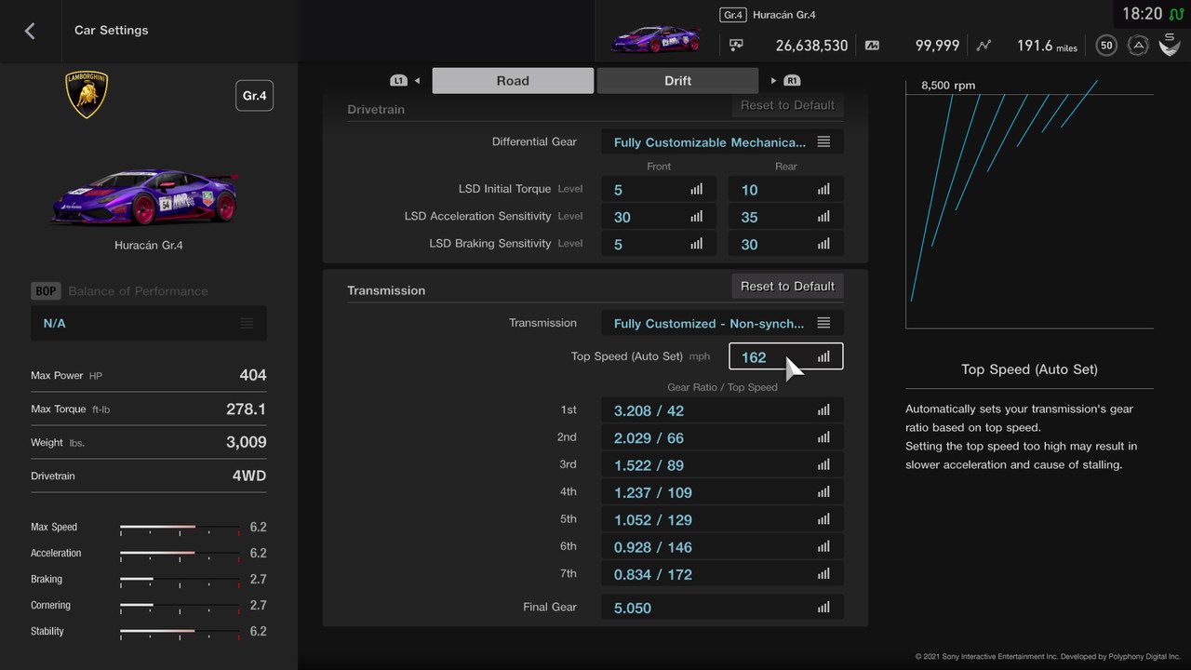Edit 7th gear ratio 0.834 / 172
The image size is (1191, 670).
[722, 574]
